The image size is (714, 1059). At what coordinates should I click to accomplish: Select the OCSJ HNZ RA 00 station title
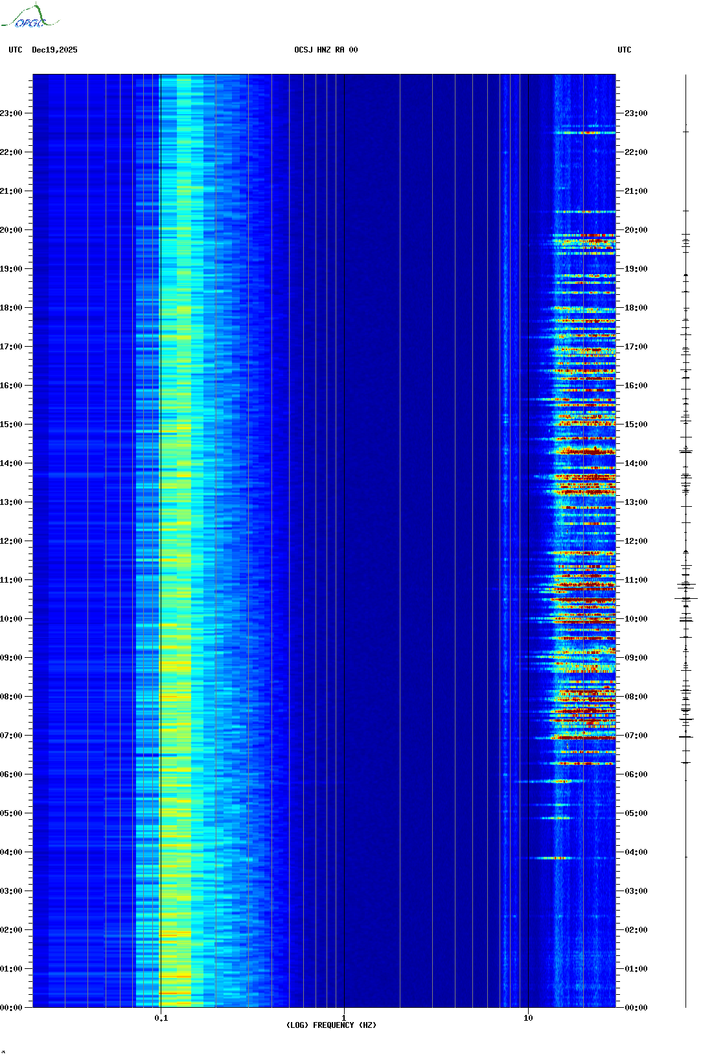326,50
